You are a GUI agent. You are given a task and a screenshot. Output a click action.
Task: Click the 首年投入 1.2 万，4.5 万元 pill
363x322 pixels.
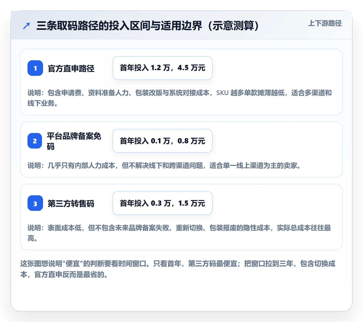pyautogui.click(x=163, y=68)
